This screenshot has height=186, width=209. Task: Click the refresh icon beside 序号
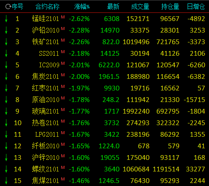[x=8, y=6]
